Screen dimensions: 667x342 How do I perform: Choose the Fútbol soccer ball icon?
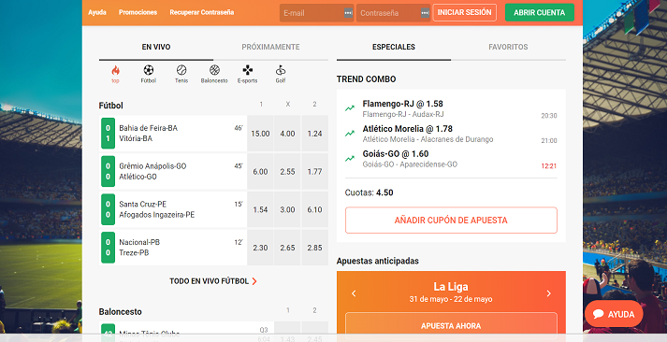click(149, 70)
